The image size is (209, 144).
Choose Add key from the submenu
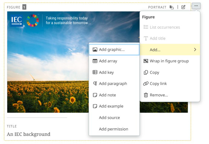point(114,72)
